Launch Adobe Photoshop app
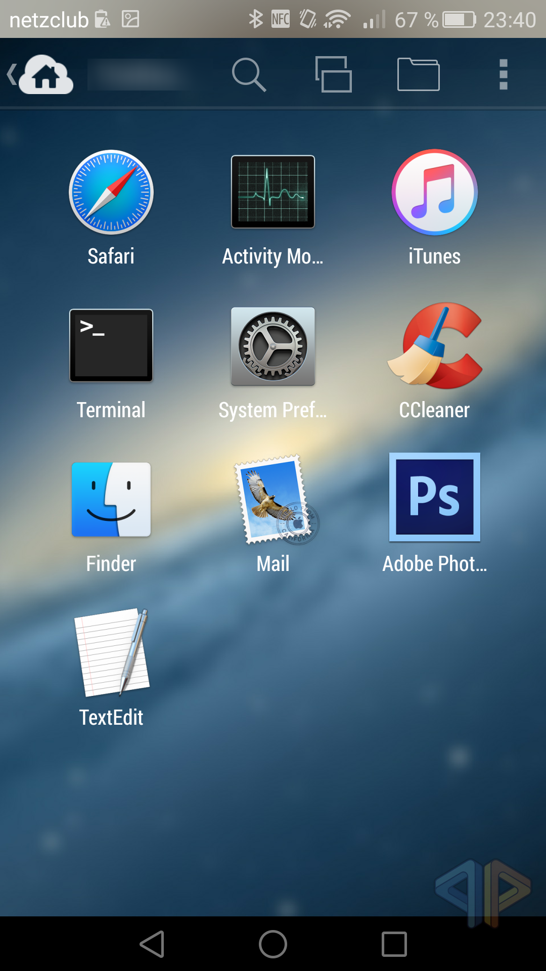 [x=434, y=498]
